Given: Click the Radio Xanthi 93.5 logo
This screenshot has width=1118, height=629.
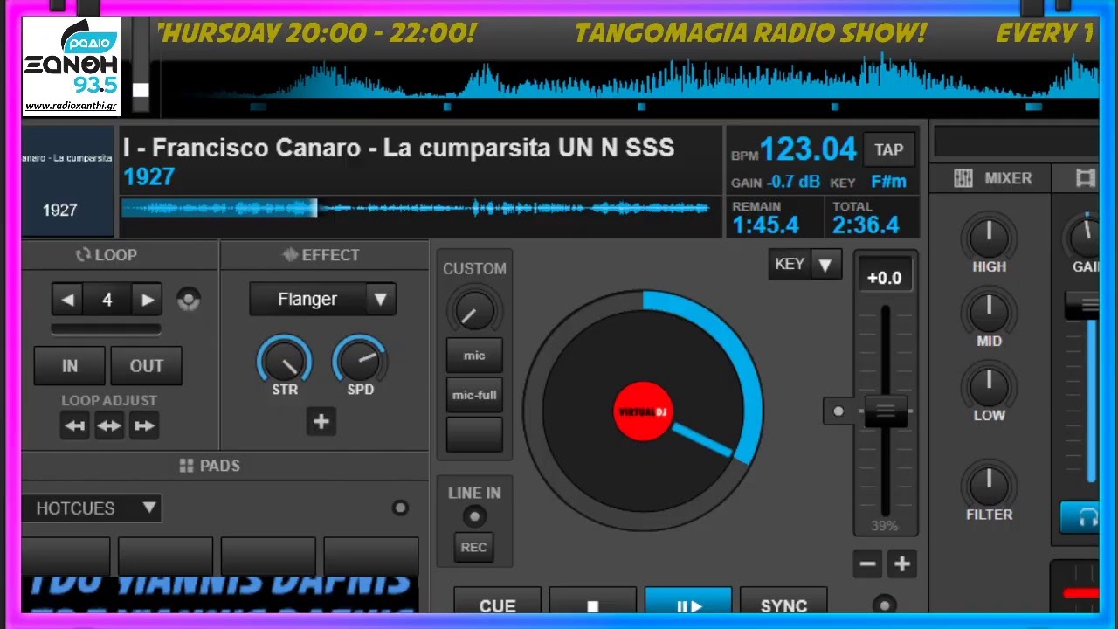Looking at the screenshot, I should tap(71, 66).
